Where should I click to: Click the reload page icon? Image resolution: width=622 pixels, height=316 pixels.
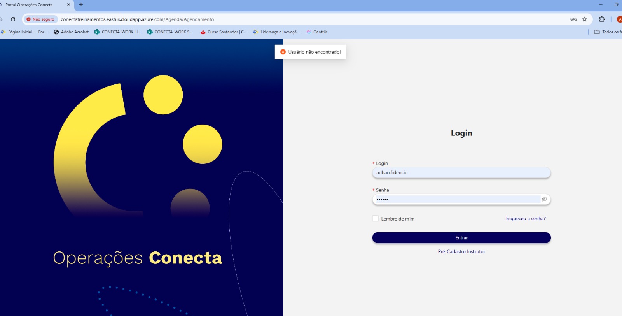[13, 19]
